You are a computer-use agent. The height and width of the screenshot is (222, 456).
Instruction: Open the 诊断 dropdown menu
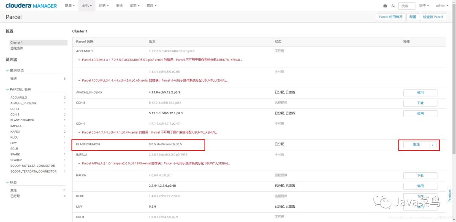click(104, 5)
